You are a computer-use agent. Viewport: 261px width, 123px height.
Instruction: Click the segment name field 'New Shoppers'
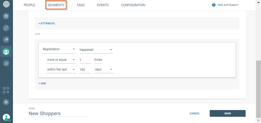point(57,114)
